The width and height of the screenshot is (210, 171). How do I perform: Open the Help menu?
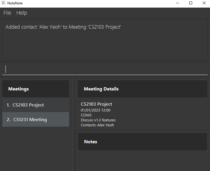22,13
